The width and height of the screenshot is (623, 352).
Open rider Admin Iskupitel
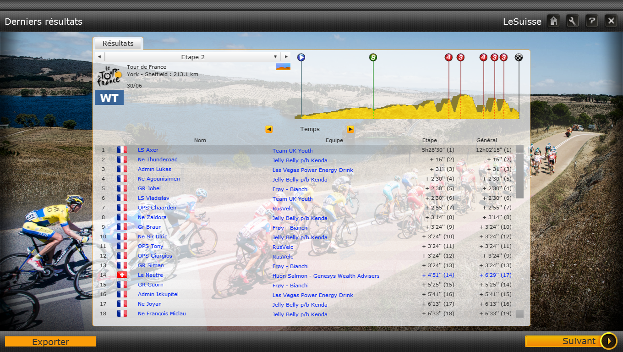point(158,294)
